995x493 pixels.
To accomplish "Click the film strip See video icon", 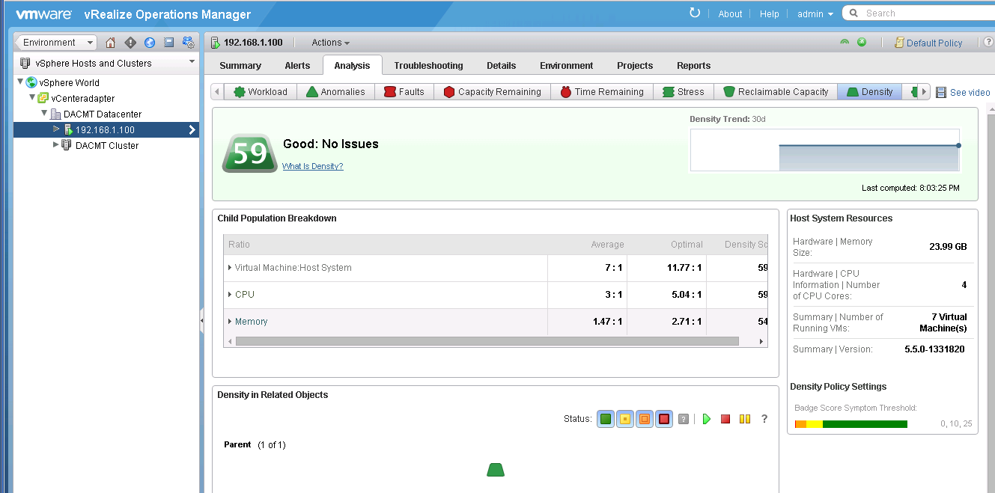I will [941, 92].
